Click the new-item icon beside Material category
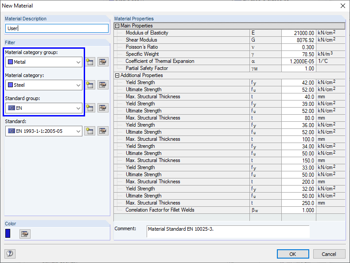The height and width of the screenshot is (263, 350). 90,85
